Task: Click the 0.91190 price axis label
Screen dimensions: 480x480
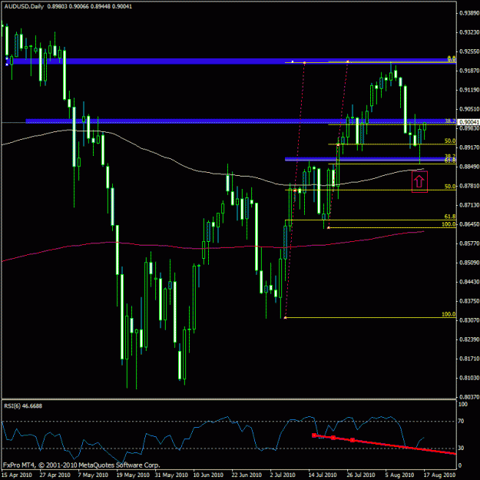Action: (469, 90)
